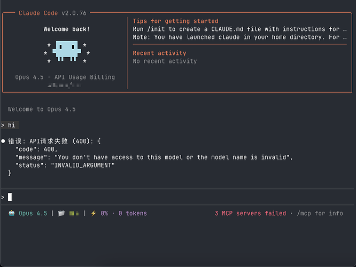356x267 pixels.
Task: Click the folder icon in status line
Action: [x=61, y=213]
